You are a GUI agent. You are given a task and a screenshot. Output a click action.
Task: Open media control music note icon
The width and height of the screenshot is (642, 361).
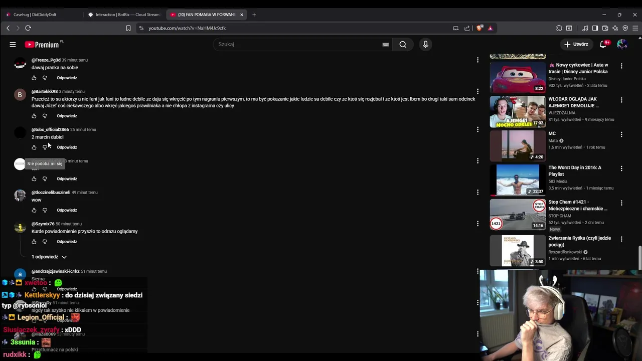585,28
